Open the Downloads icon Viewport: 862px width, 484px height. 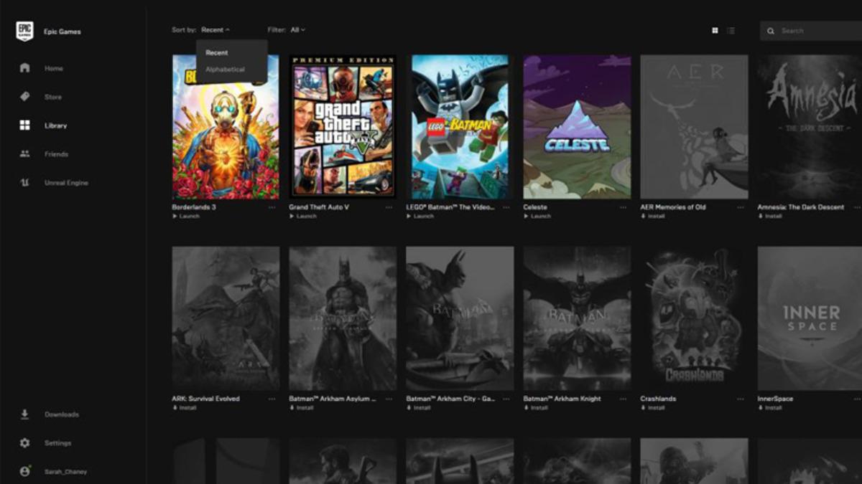point(24,414)
